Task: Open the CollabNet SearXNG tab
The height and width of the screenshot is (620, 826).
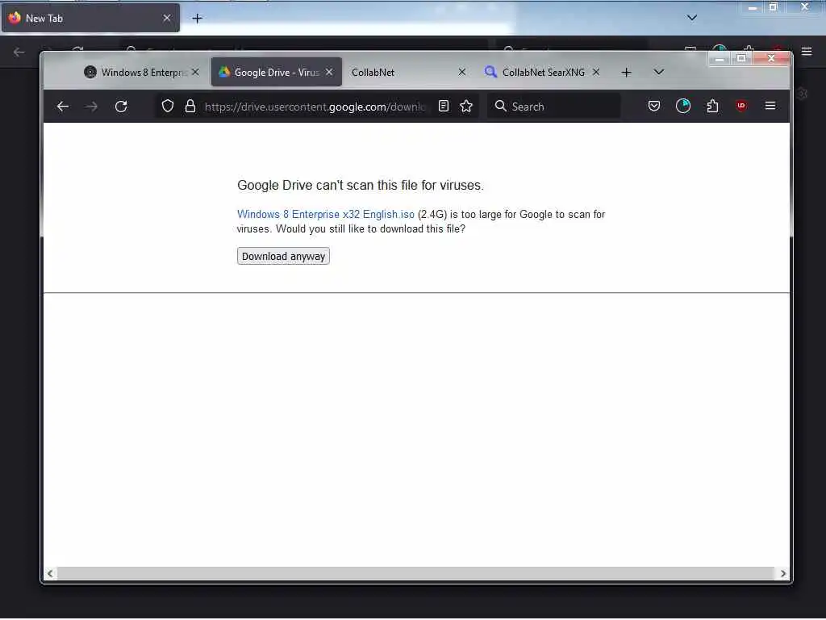Action: [541, 72]
